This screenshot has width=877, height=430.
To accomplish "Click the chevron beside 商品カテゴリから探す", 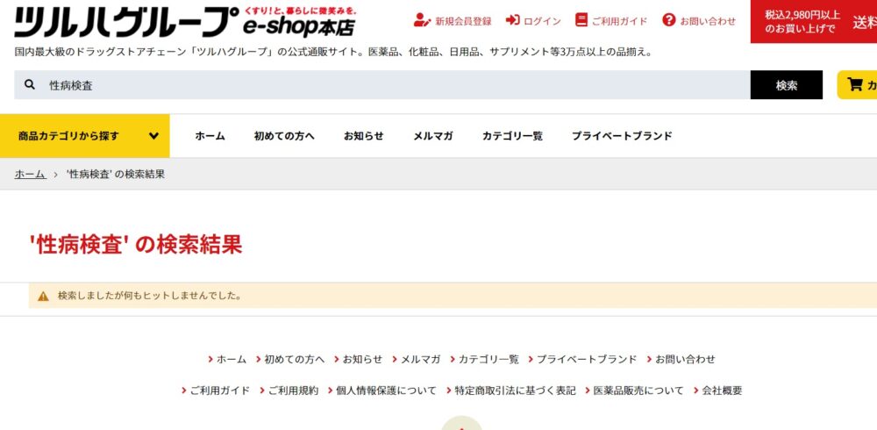I will 153,136.
